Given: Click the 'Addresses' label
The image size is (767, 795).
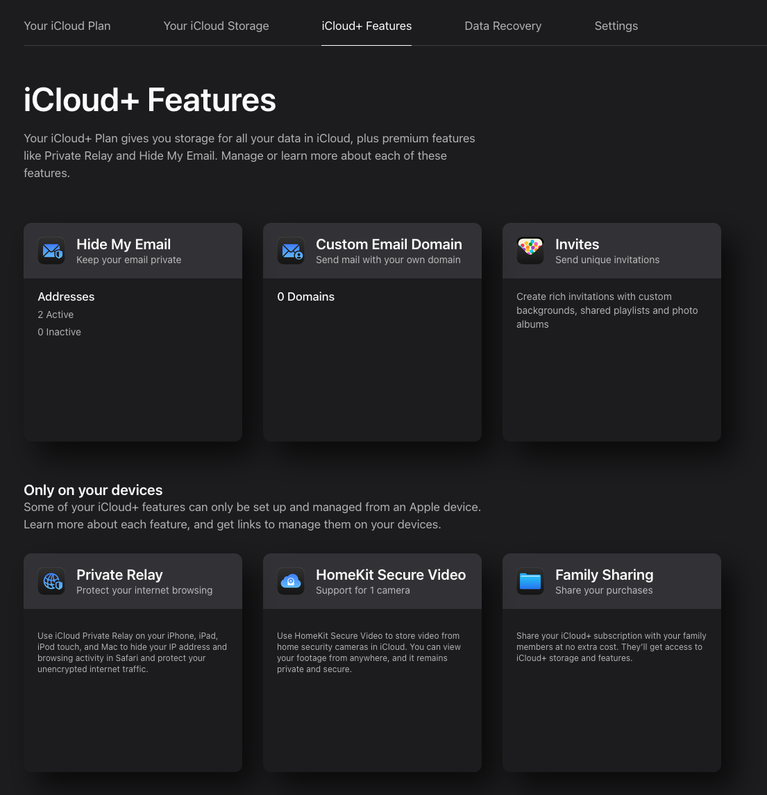Looking at the screenshot, I should tap(66, 296).
